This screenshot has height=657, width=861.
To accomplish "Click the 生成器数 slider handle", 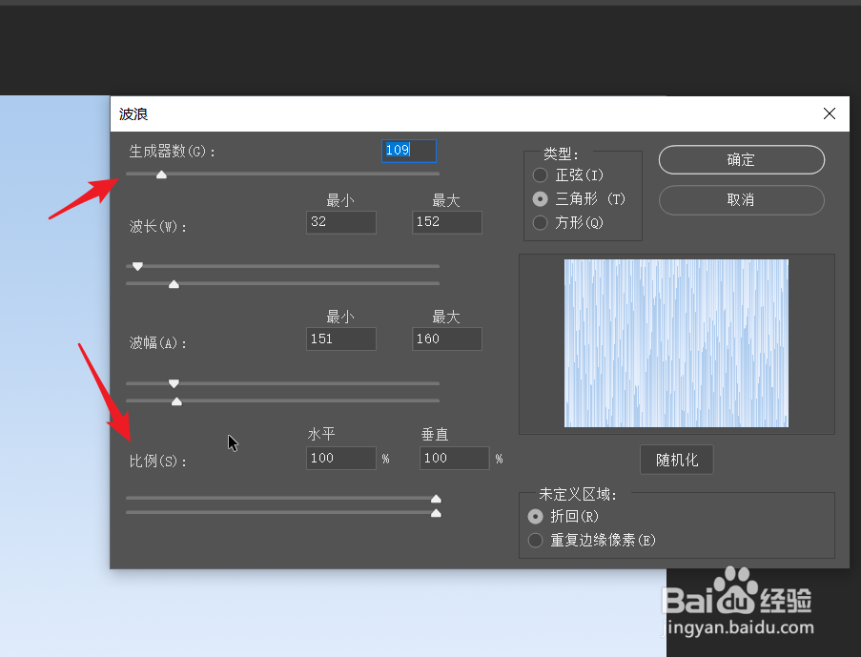I will click(161, 175).
